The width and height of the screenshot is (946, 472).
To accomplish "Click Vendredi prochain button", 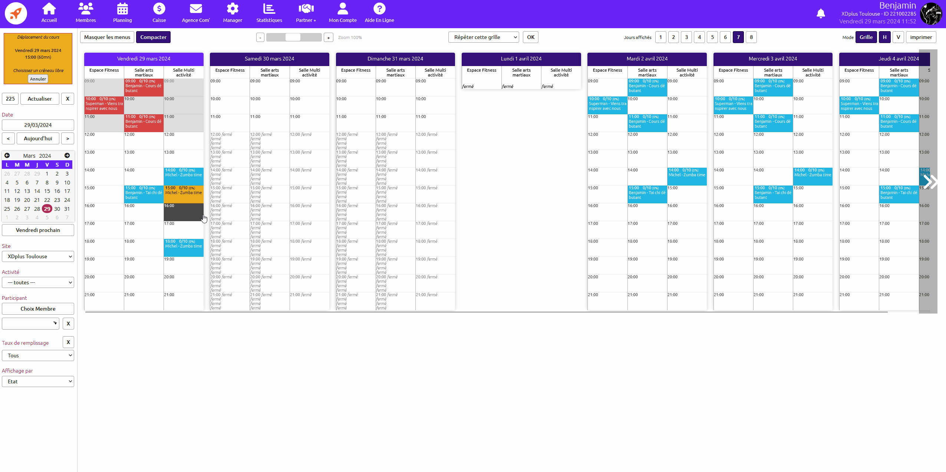I will (38, 230).
